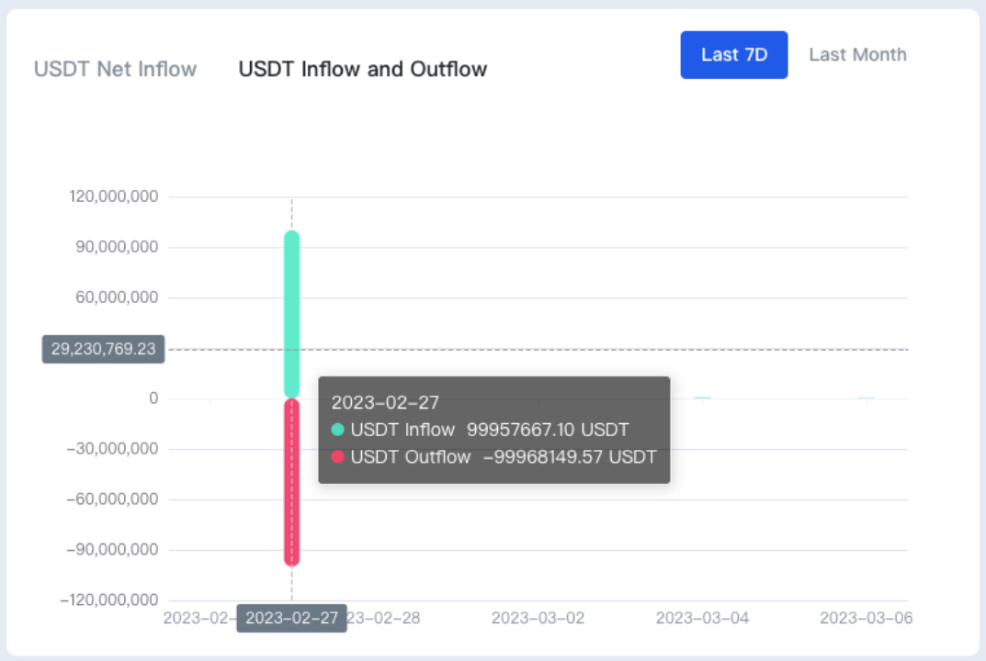Click the 2023-03-06 date label

click(x=866, y=618)
